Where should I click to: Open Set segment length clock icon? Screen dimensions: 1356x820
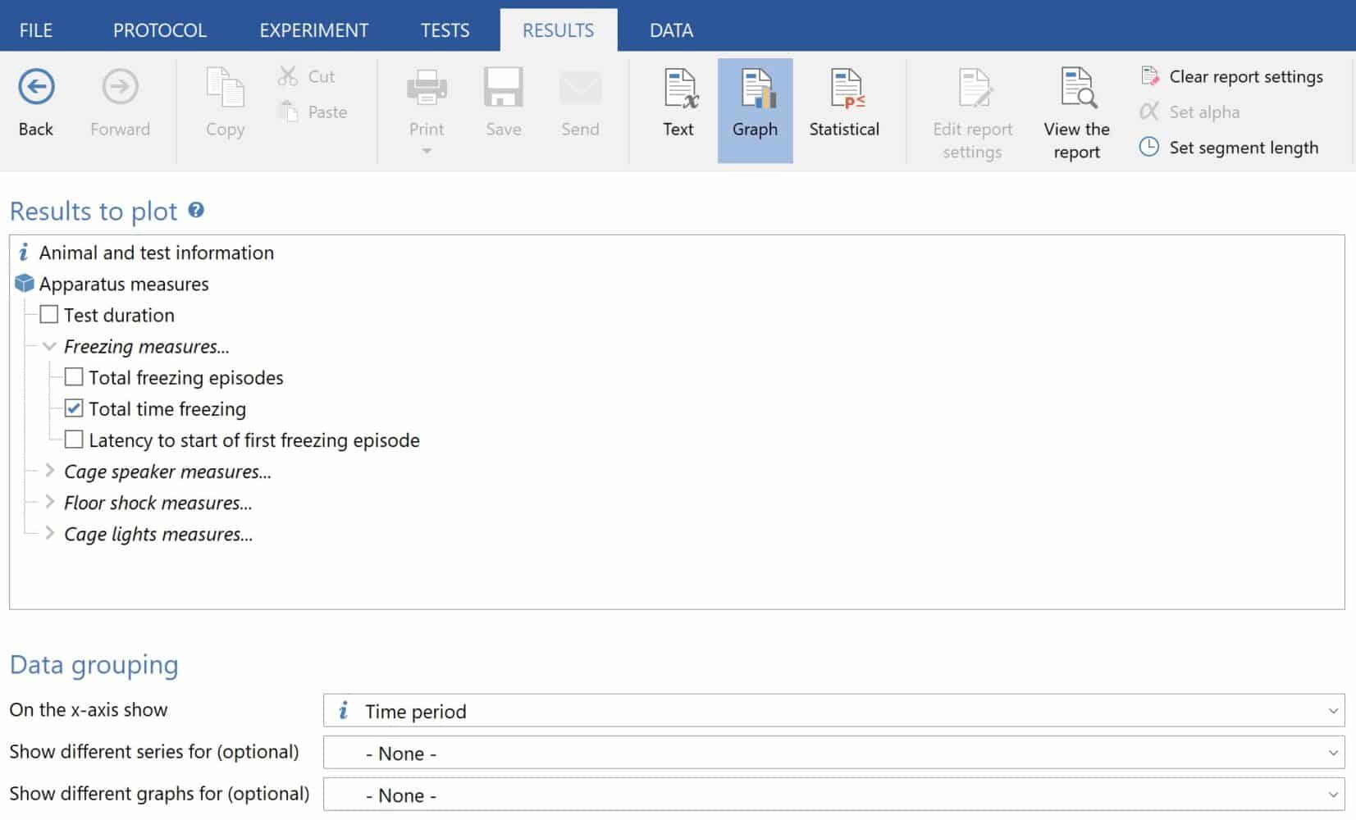[x=1149, y=148]
